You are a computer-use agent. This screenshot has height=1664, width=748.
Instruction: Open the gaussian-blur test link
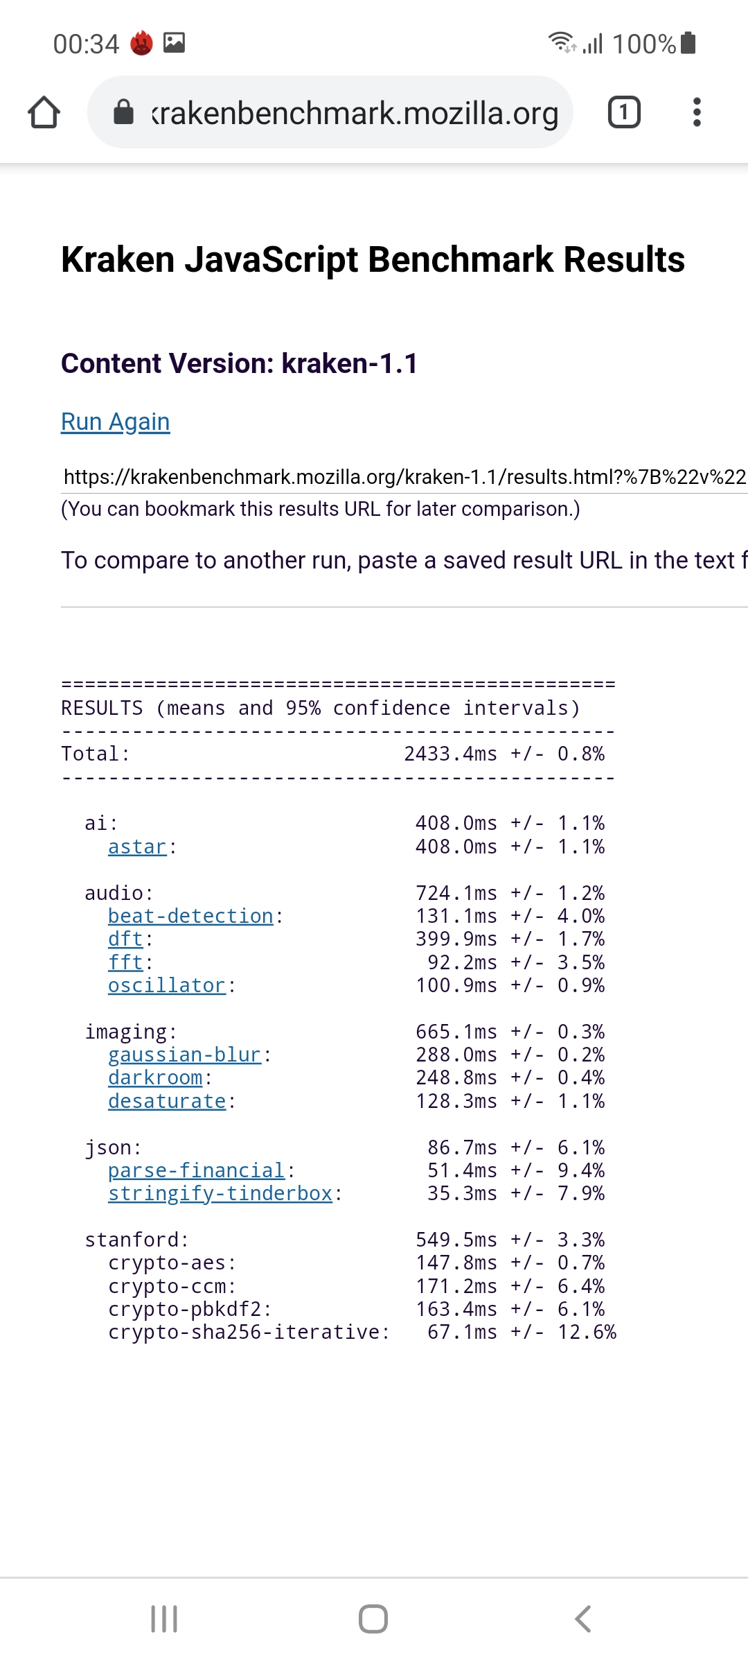(184, 1055)
